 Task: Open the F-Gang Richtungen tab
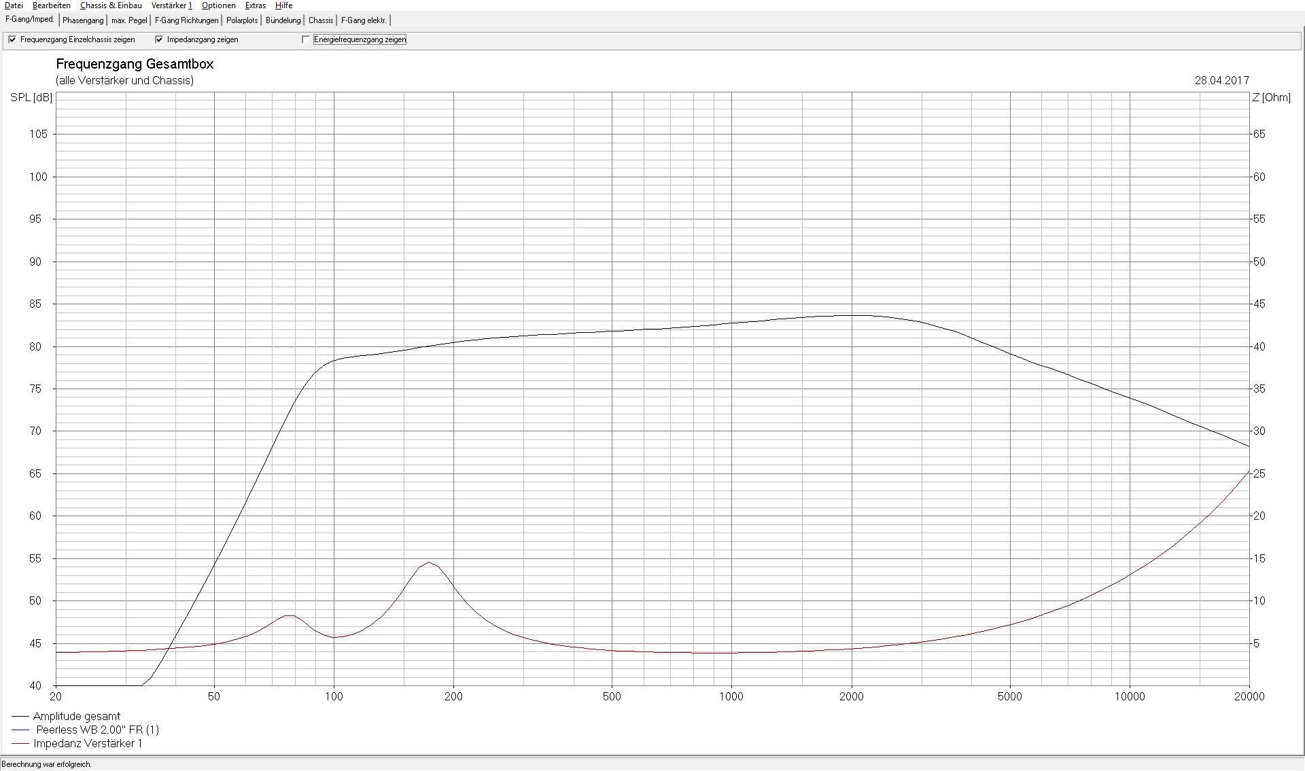187,20
